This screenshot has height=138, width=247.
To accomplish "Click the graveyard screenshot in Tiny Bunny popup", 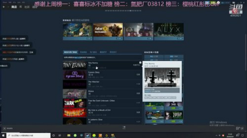I will (162, 78).
